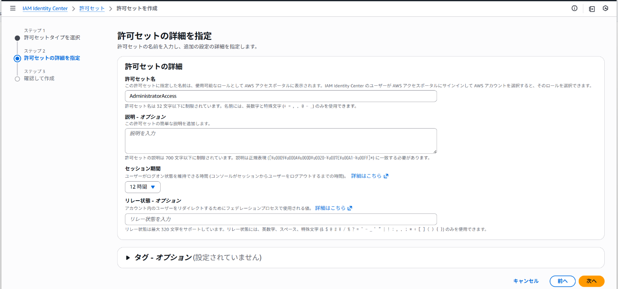Click the external link icon beside リレー状態 詳細はこちら
The image size is (618, 289).
350,208
